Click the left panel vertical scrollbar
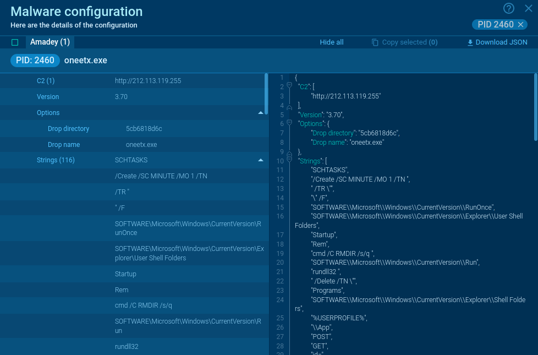The width and height of the screenshot is (538, 355). pos(266,94)
